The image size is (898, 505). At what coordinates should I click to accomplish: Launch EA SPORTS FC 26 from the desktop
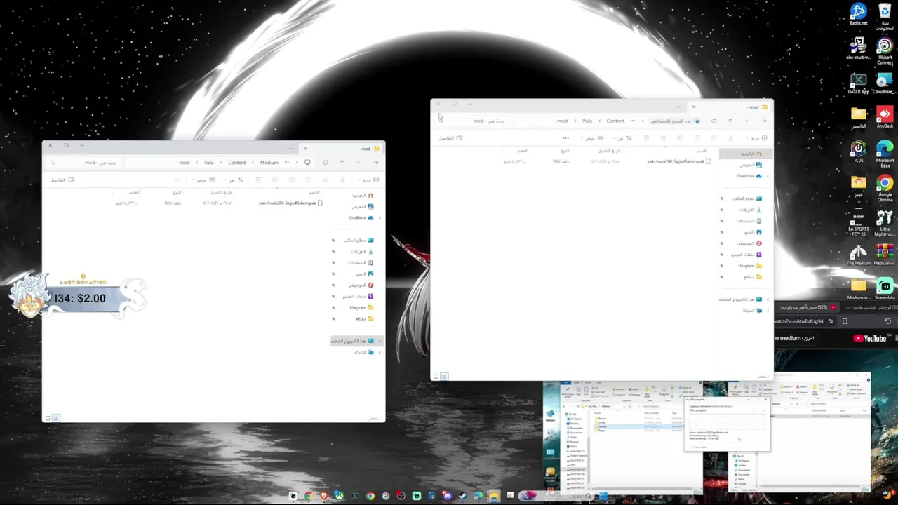(858, 223)
